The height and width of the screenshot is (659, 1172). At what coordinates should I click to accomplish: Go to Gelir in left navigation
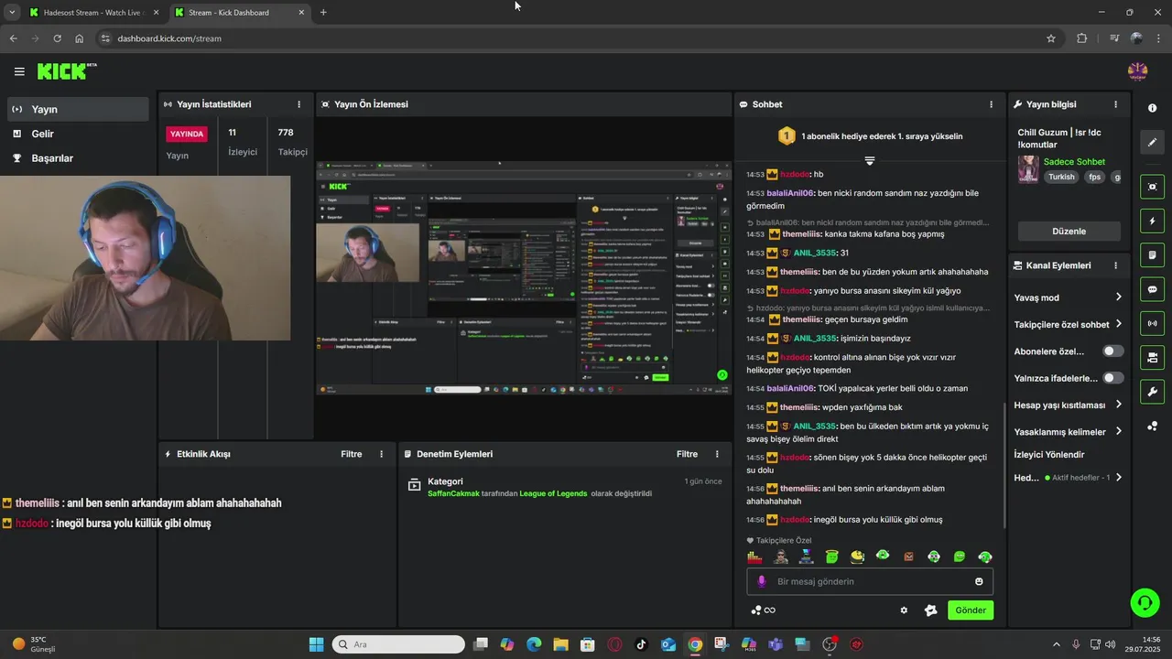click(x=77, y=134)
